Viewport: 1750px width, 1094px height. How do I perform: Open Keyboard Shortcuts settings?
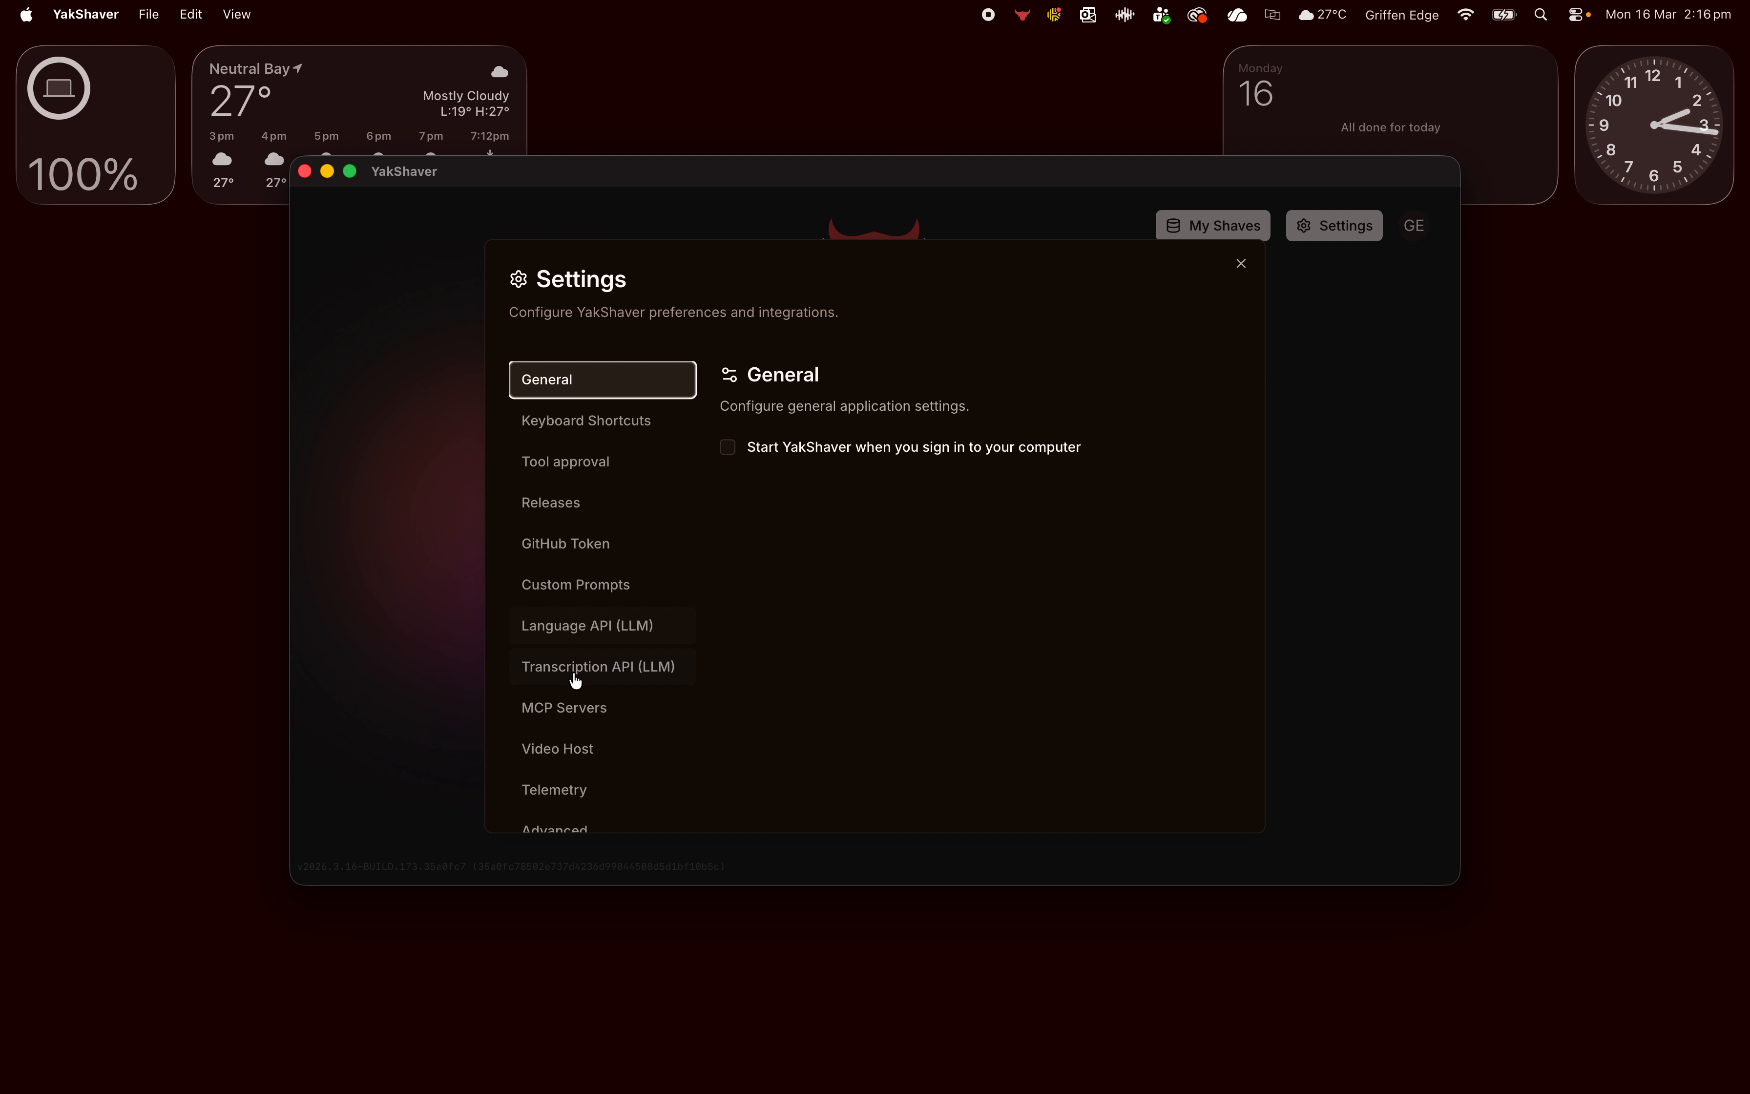click(x=603, y=421)
